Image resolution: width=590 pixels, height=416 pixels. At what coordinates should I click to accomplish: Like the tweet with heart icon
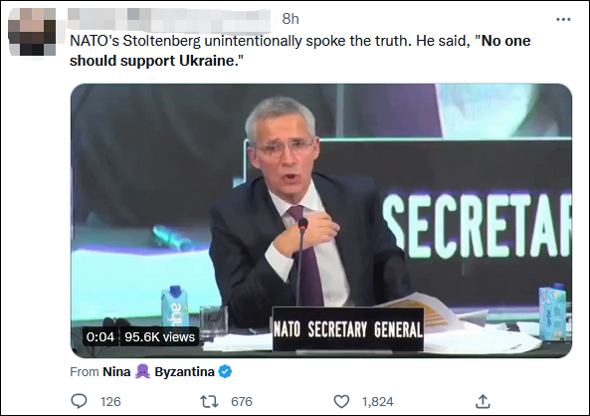341,402
